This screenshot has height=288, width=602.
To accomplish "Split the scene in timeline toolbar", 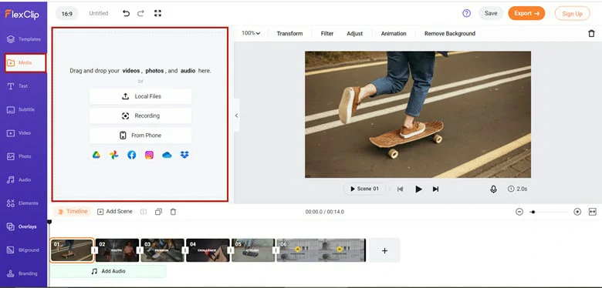I will 144,212.
